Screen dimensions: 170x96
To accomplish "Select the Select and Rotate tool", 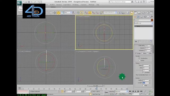I will point(58,13).
